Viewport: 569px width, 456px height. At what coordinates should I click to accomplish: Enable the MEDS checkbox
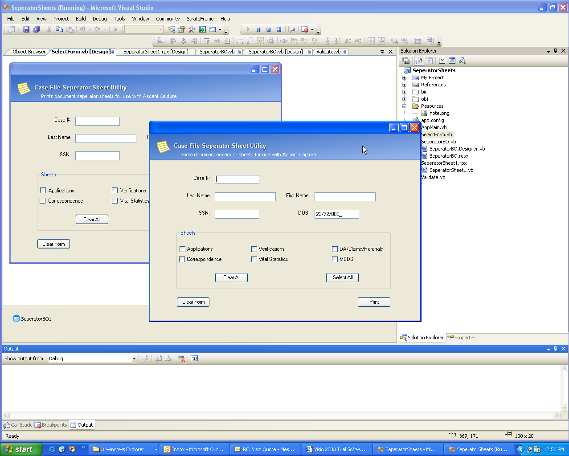[335, 259]
